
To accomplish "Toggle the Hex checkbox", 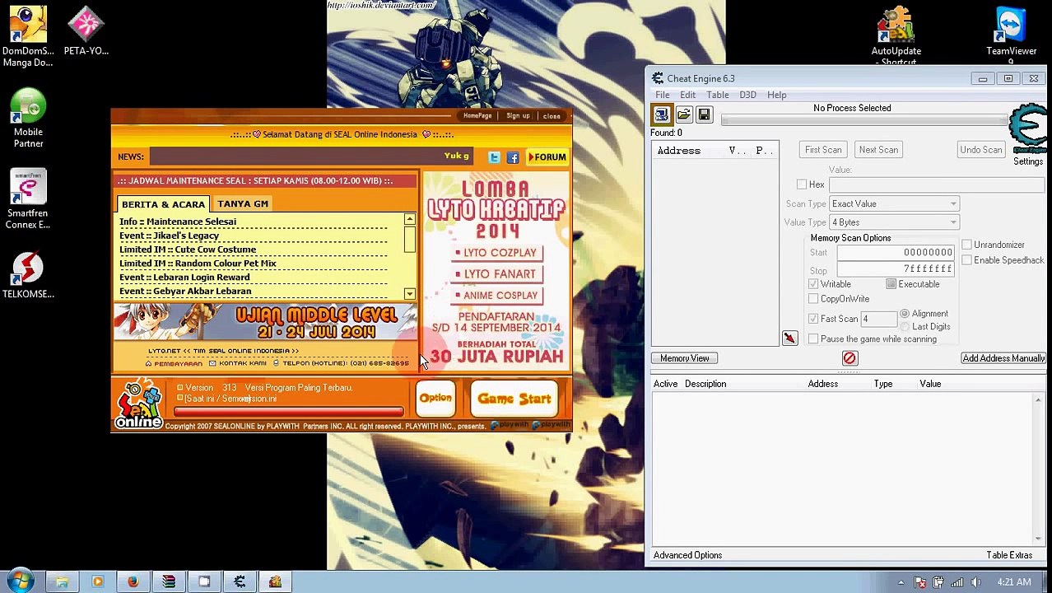I will point(802,184).
